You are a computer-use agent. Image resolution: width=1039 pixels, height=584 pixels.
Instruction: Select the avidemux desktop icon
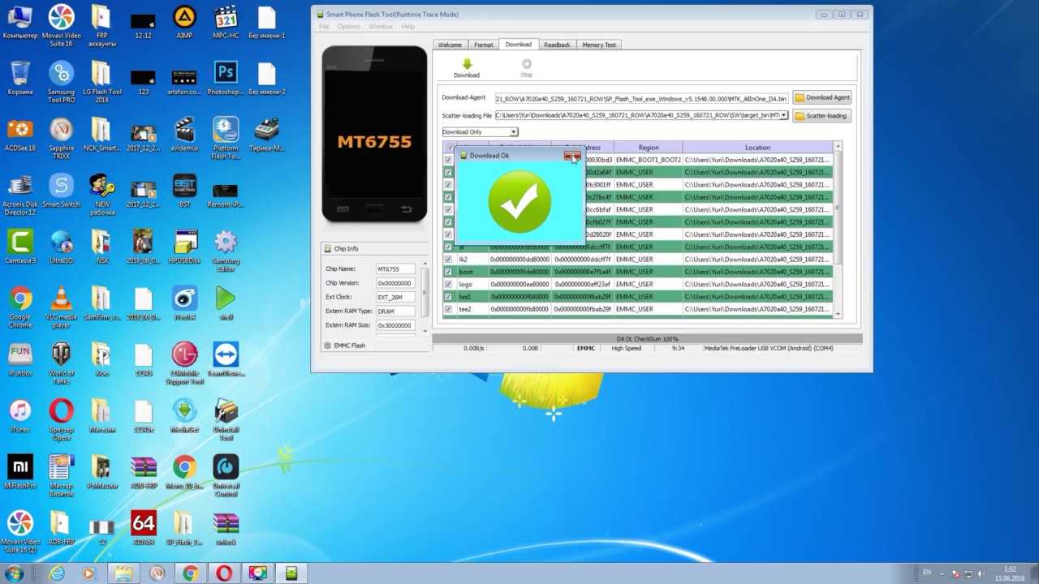pyautogui.click(x=184, y=135)
